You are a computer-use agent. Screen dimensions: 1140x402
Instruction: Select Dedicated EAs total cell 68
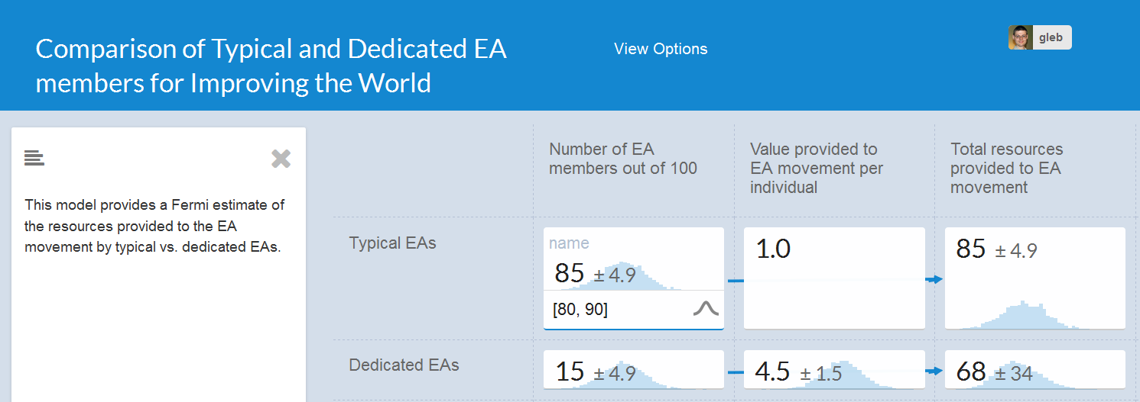[x=1034, y=370]
